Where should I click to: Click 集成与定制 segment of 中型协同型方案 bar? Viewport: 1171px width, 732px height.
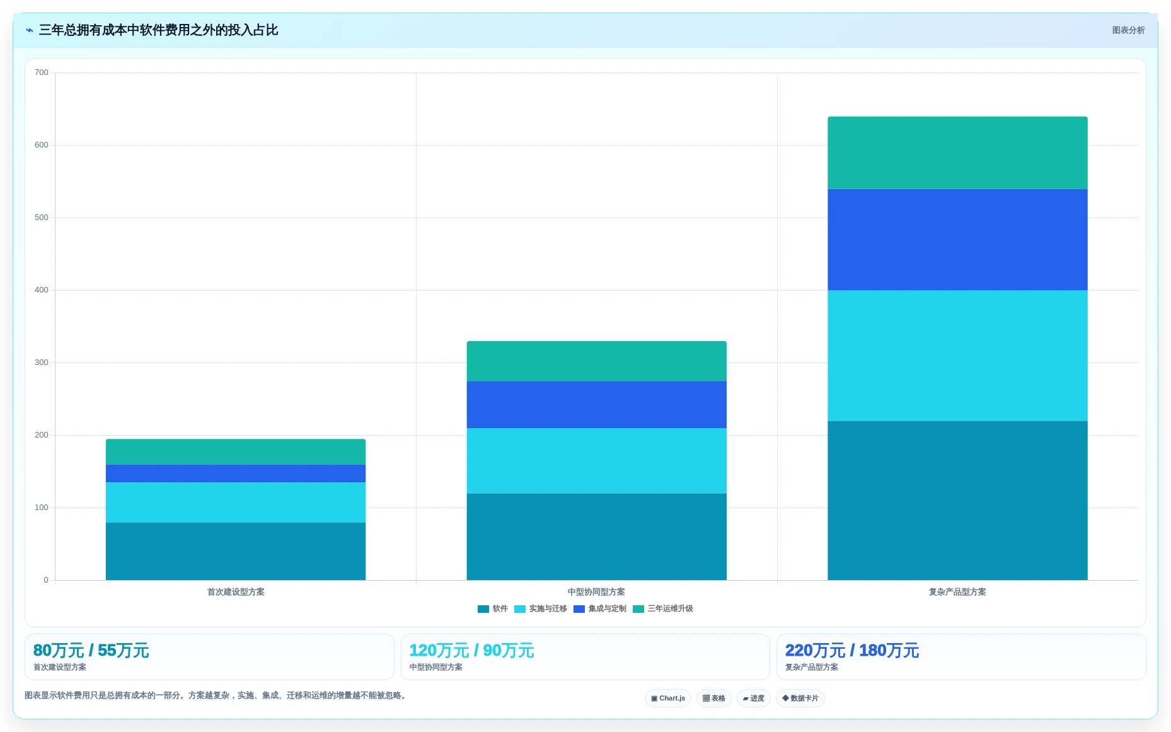(597, 405)
